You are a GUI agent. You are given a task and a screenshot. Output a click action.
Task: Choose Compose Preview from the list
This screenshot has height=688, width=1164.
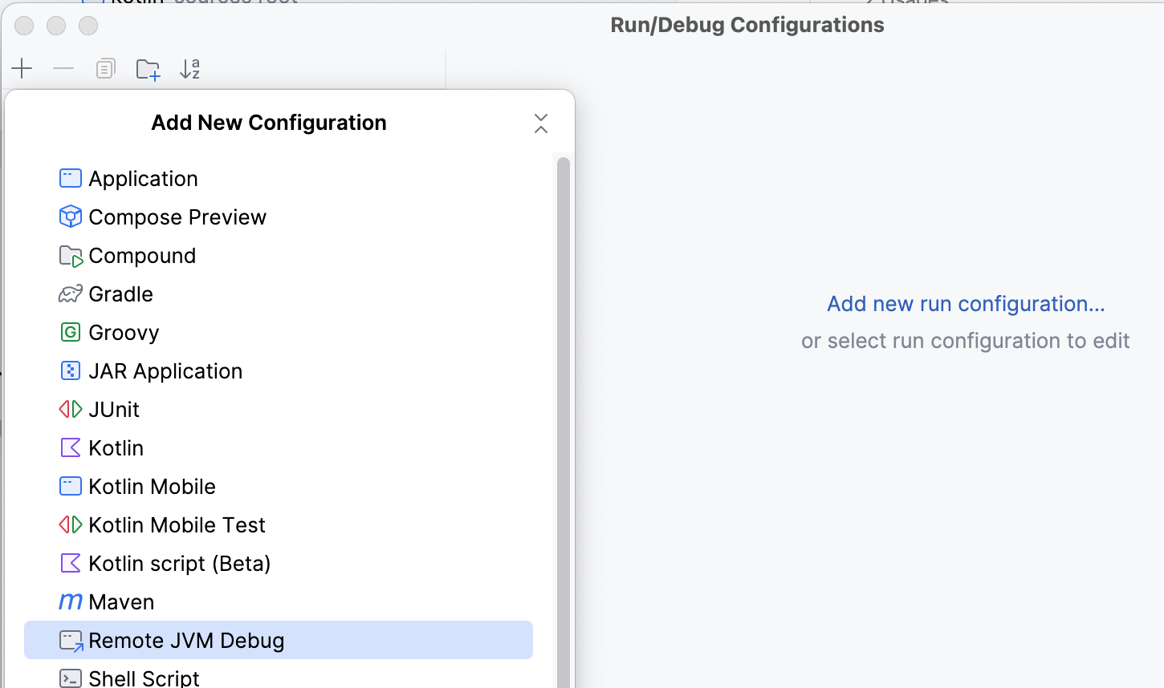click(x=279, y=217)
